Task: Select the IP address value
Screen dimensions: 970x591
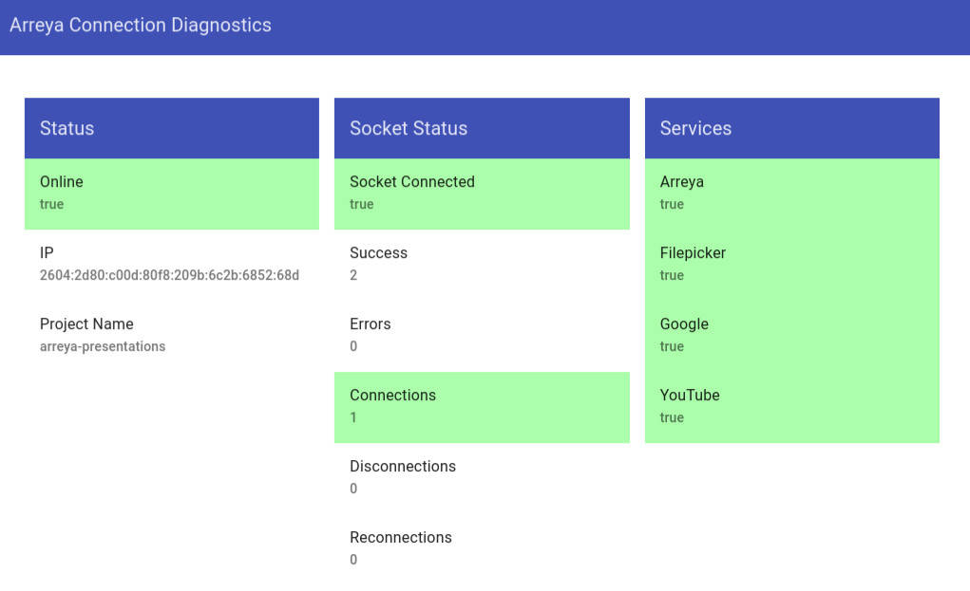Action: [169, 276]
